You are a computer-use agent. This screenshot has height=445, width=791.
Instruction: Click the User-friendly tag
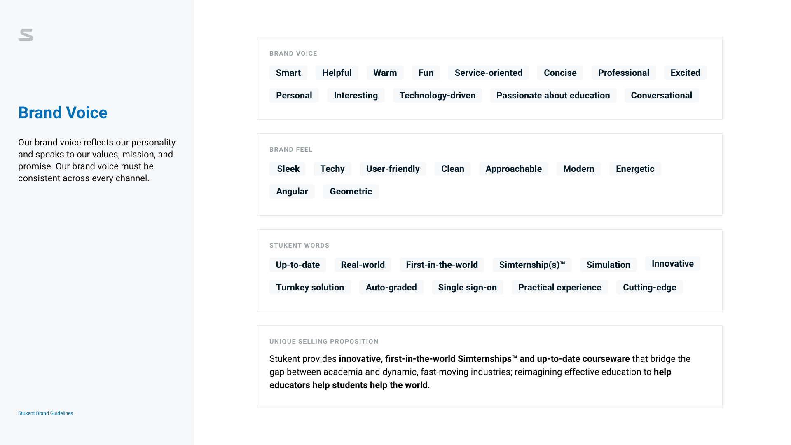click(x=393, y=169)
